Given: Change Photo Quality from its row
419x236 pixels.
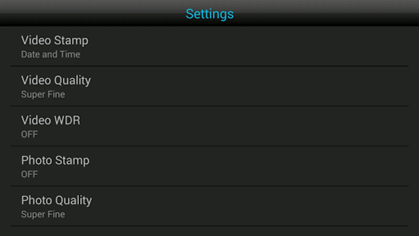Looking at the screenshot, I should coord(210,206).
